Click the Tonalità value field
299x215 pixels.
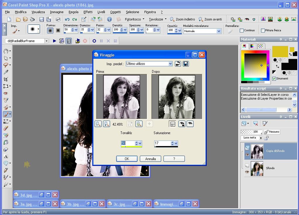(128, 143)
